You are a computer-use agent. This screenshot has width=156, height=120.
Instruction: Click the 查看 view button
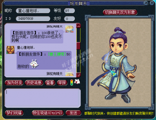coord(50,83)
